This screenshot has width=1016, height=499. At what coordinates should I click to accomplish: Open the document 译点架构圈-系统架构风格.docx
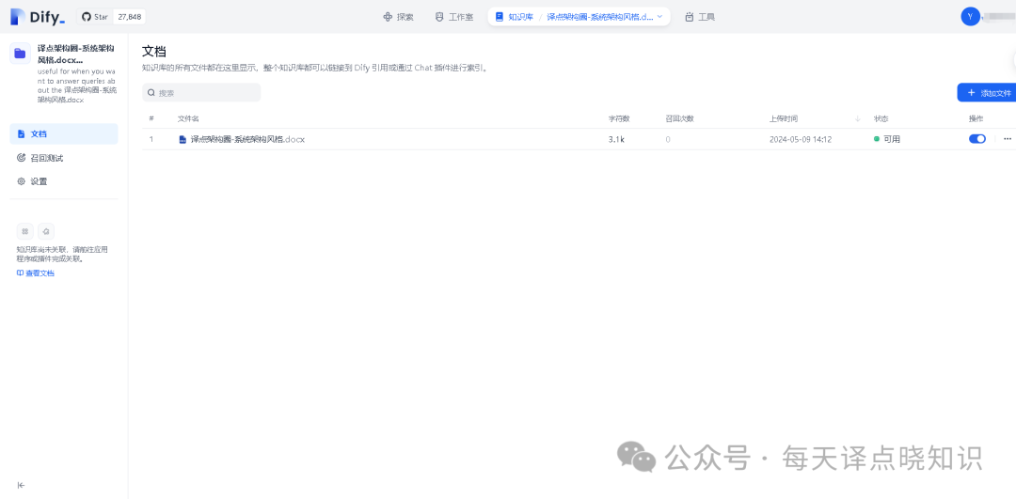point(247,139)
